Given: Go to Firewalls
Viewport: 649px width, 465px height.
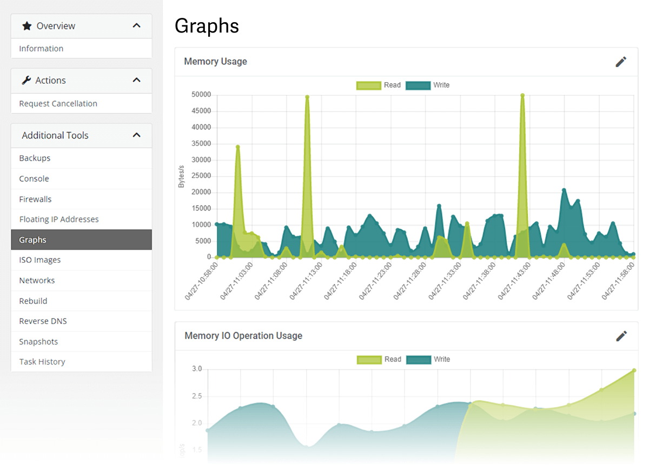Looking at the screenshot, I should pyautogui.click(x=81, y=199).
